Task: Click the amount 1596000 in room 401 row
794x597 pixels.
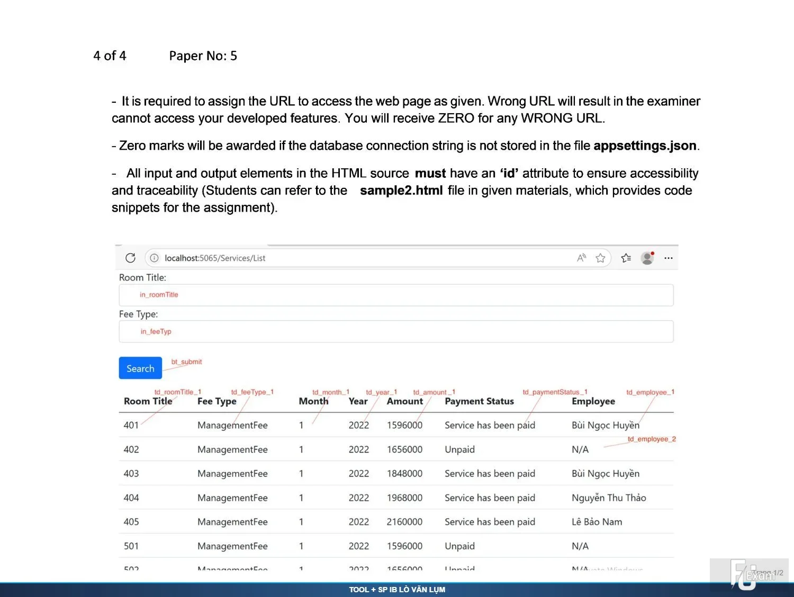Action: (x=404, y=425)
